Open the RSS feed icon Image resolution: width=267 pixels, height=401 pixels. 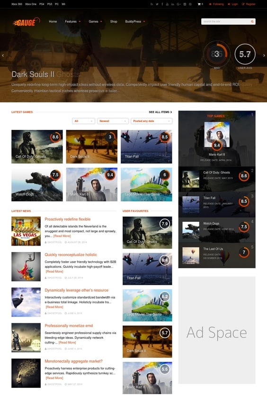tap(151, 4)
